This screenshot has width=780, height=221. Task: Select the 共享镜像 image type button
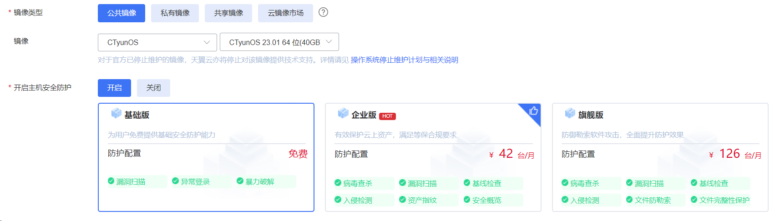click(228, 13)
